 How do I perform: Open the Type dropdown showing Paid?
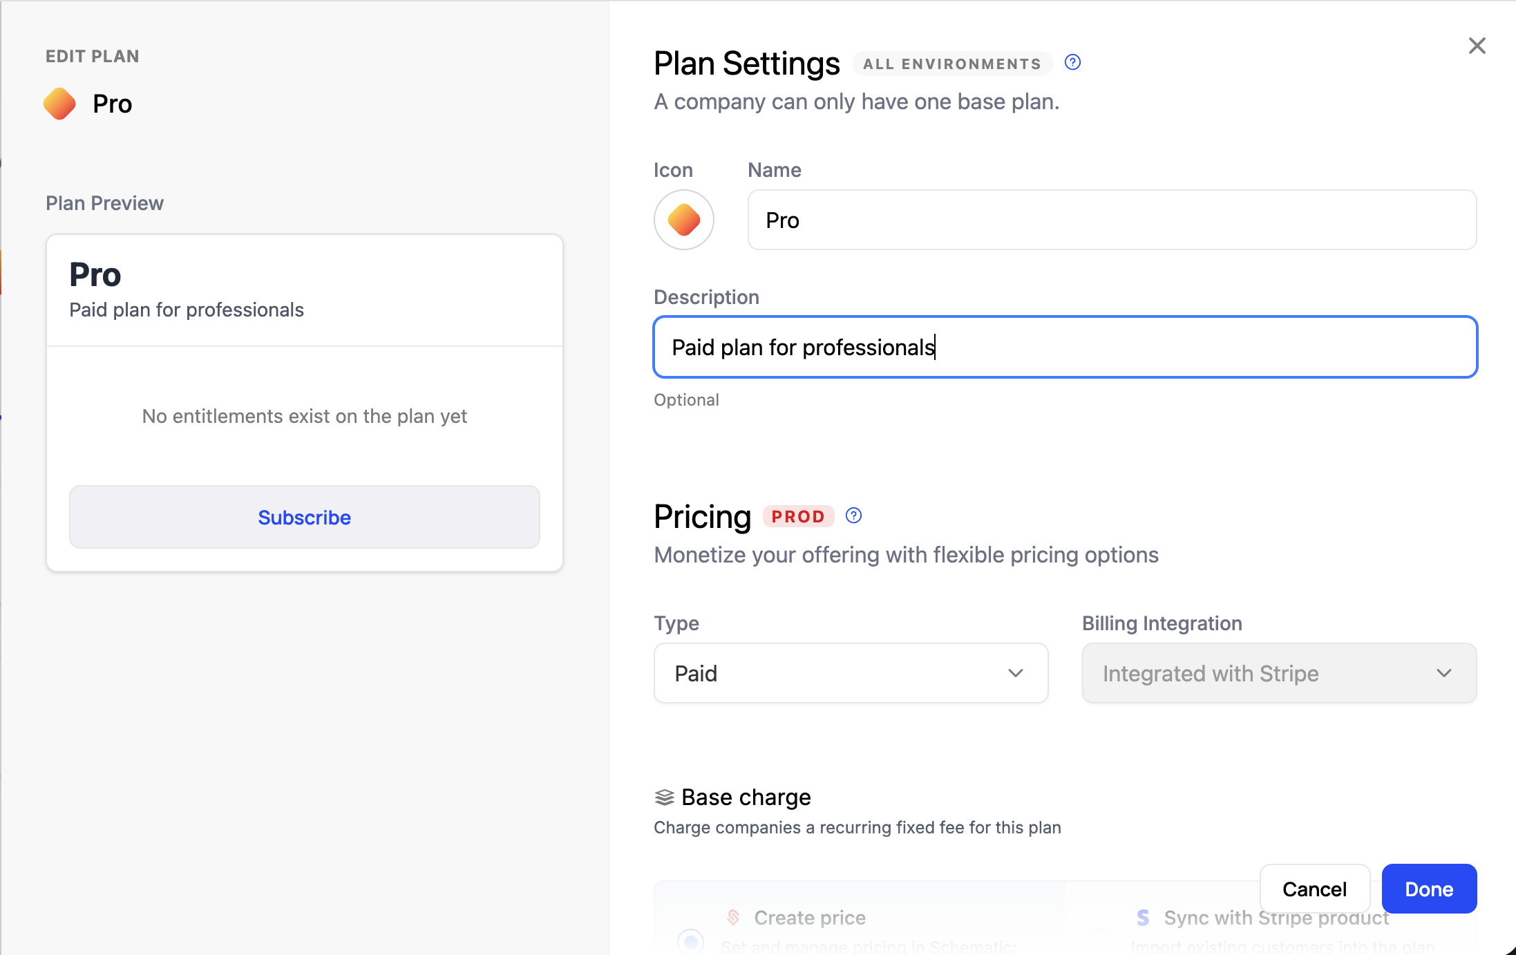(850, 673)
